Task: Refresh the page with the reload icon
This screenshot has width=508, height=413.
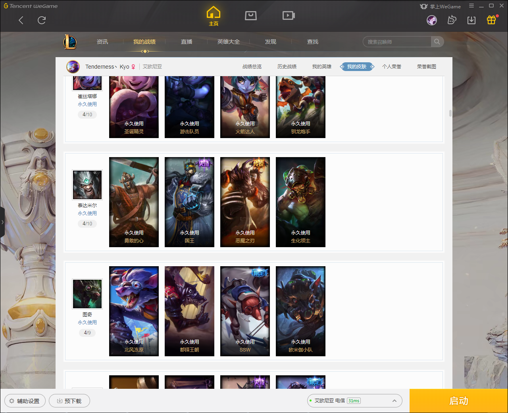Action: 42,20
